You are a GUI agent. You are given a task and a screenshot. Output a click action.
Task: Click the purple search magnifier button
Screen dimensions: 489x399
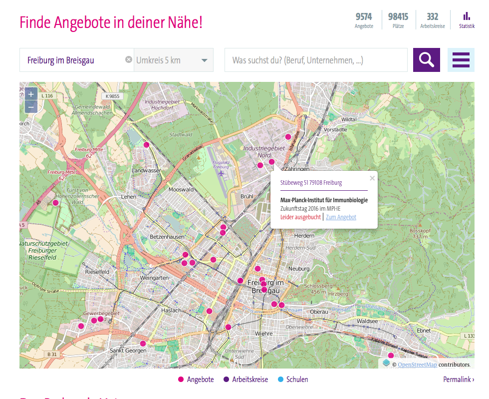[426, 60]
